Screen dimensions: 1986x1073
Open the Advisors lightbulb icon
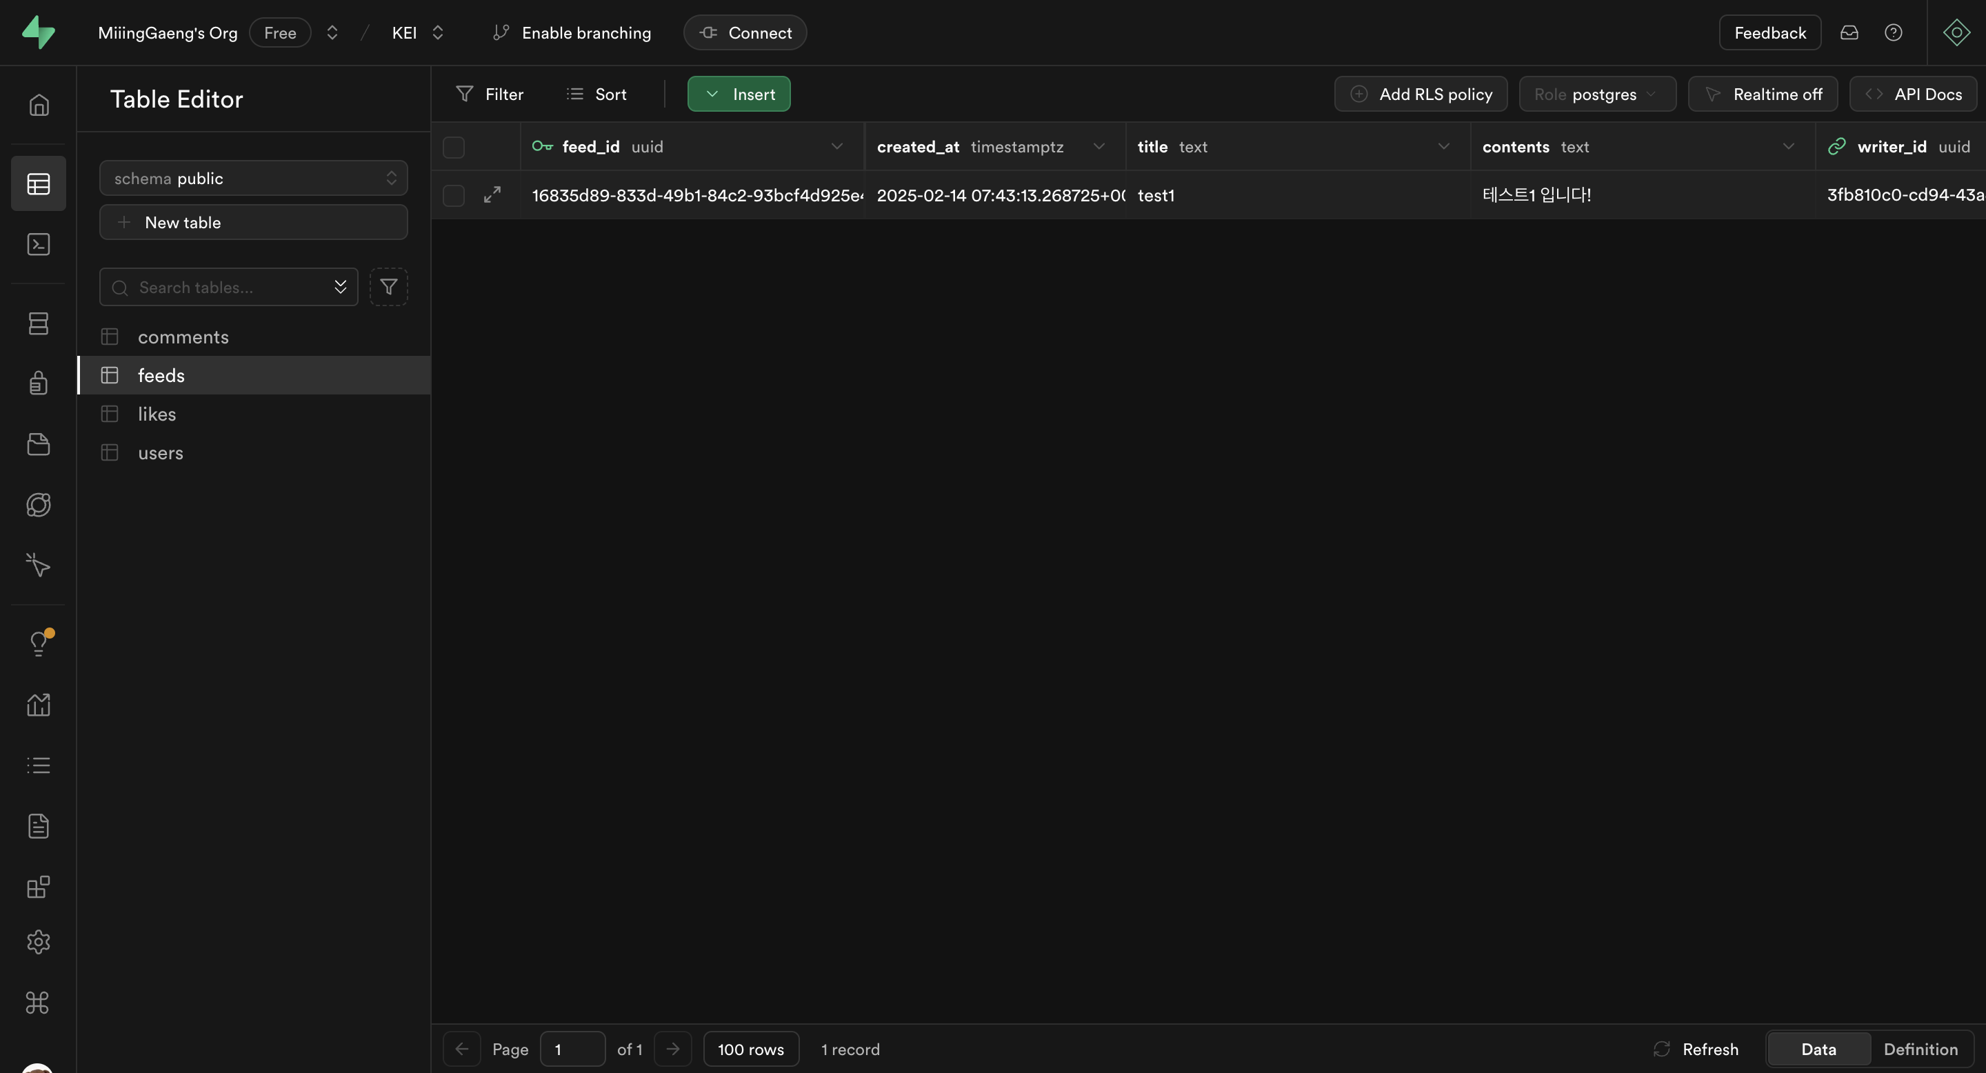(x=38, y=643)
